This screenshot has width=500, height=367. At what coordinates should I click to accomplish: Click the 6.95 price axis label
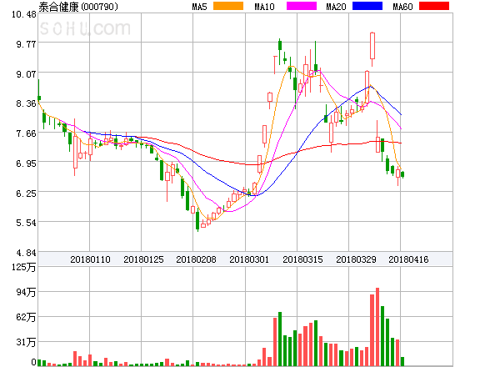[26, 163]
